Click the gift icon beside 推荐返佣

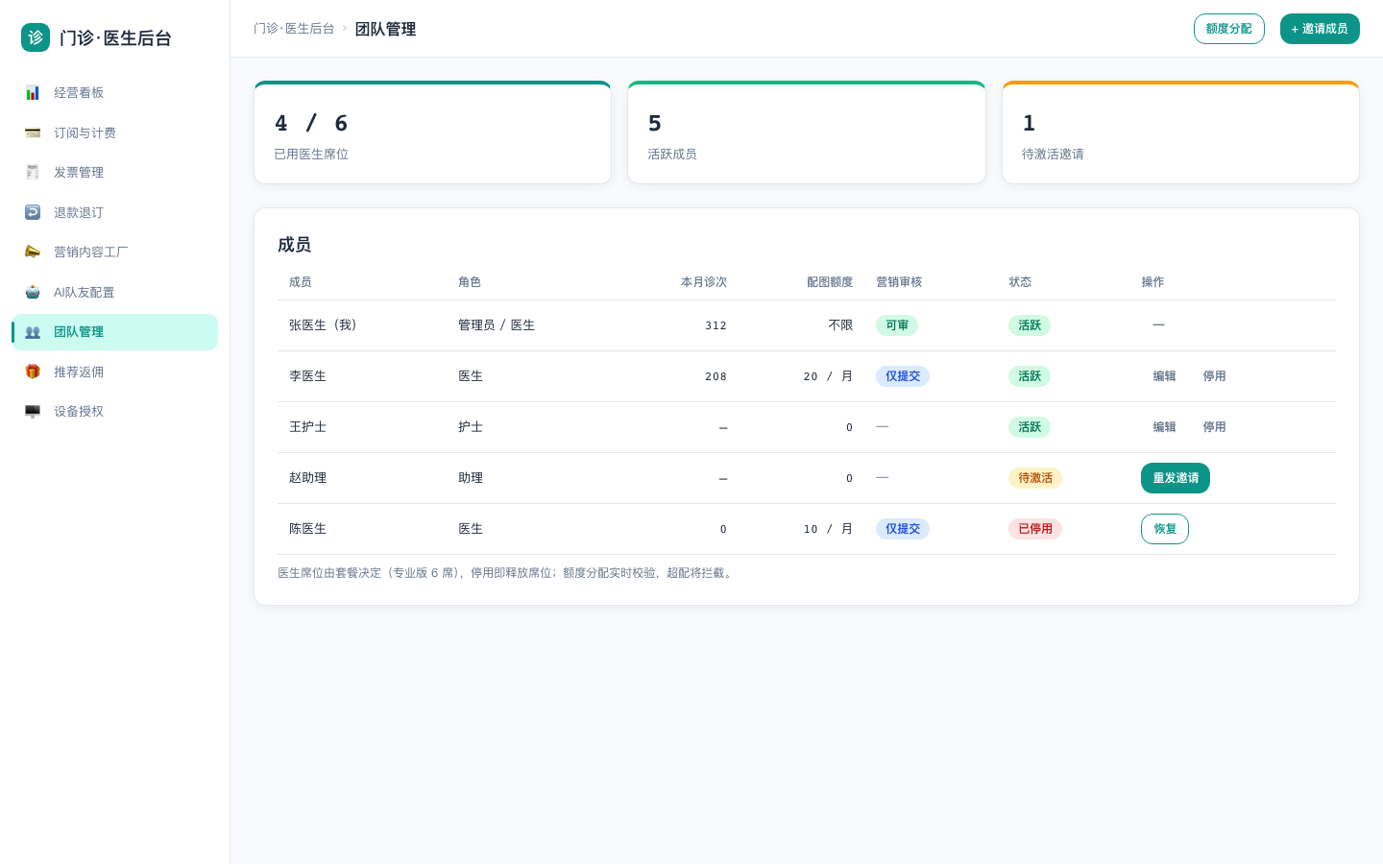click(33, 372)
